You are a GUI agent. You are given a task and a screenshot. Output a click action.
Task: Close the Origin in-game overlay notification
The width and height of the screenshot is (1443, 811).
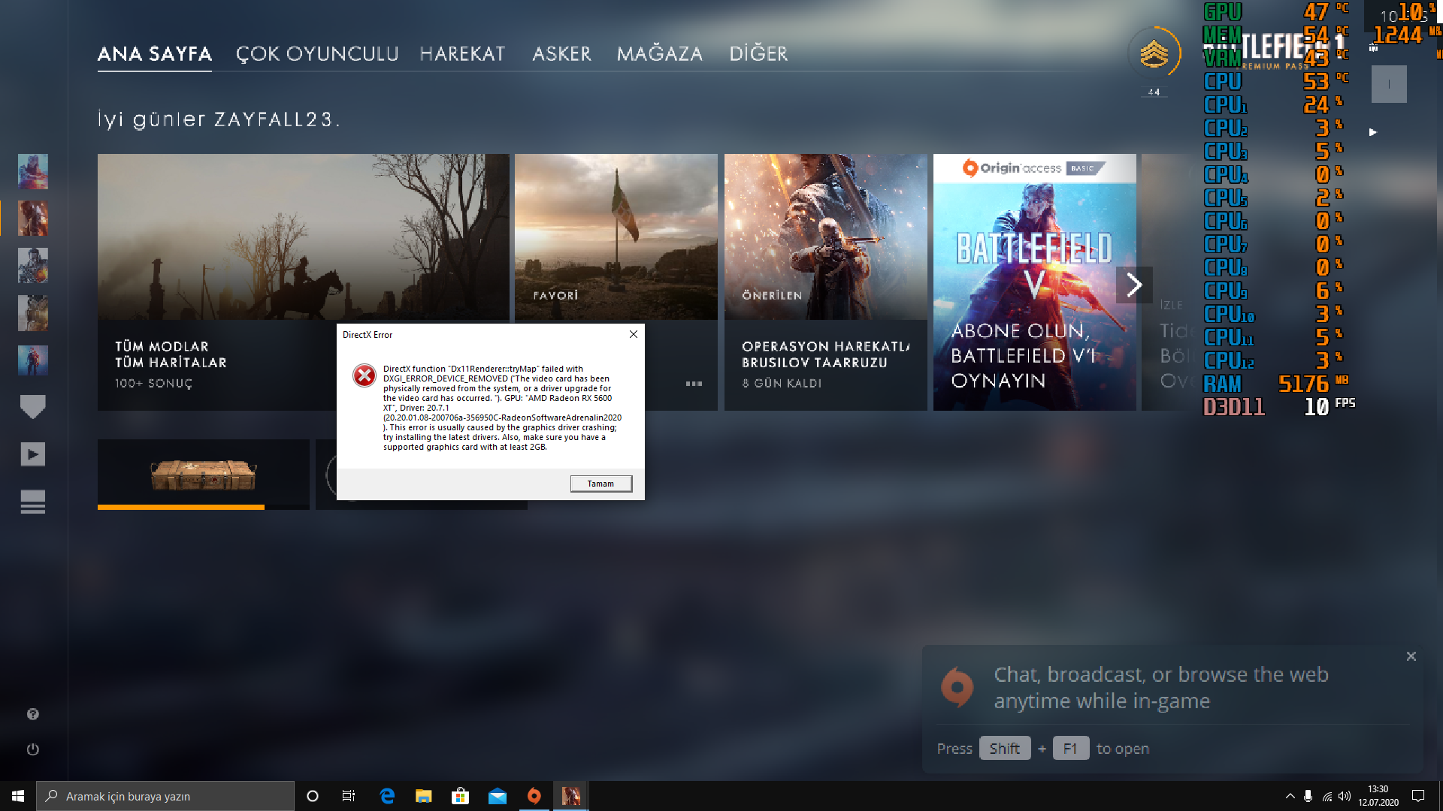(x=1411, y=656)
